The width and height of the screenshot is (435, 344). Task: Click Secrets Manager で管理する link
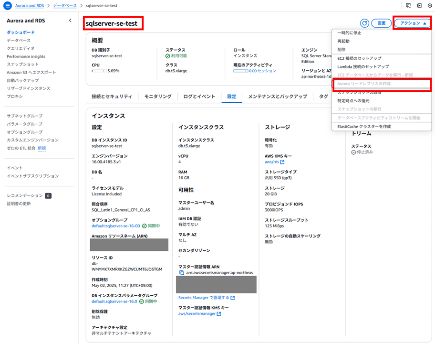pyautogui.click(x=204, y=298)
